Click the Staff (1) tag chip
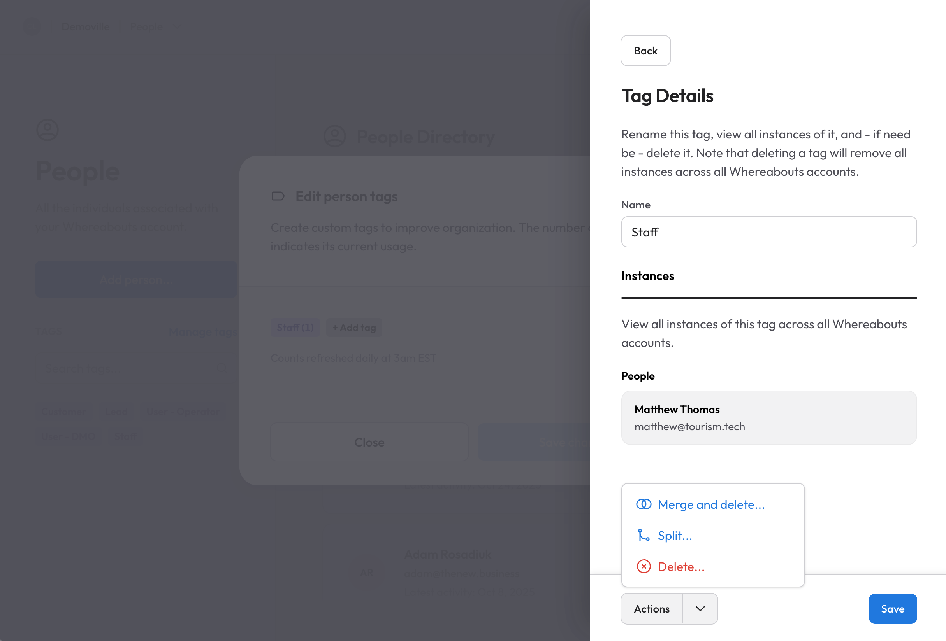 [x=295, y=328]
